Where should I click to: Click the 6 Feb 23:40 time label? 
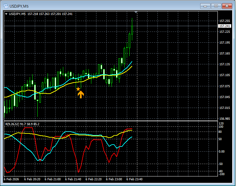(x=134, y=179)
